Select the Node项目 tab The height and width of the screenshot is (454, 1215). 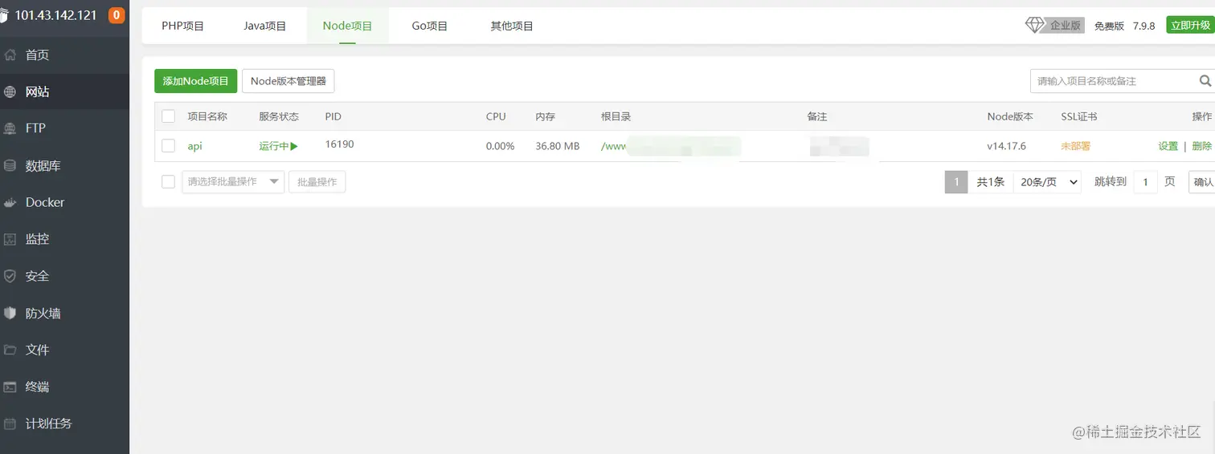click(x=347, y=26)
